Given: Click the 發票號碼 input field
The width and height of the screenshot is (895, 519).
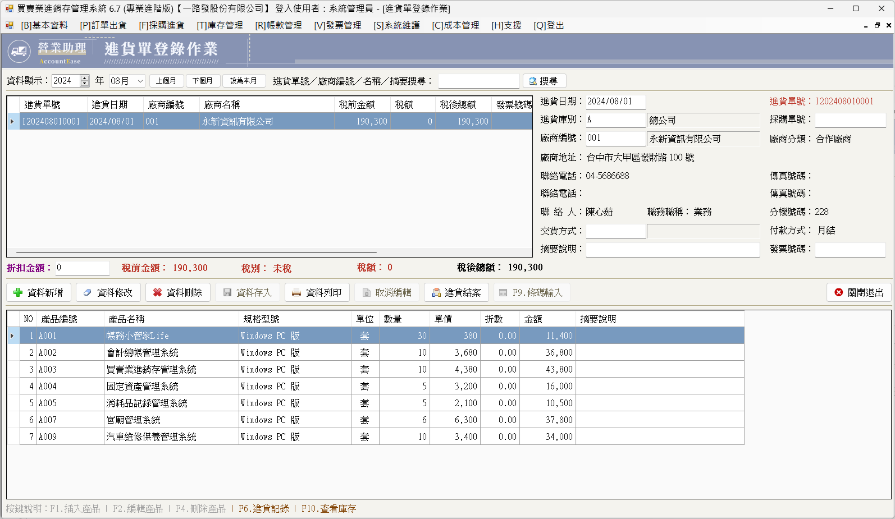Looking at the screenshot, I should tap(850, 250).
